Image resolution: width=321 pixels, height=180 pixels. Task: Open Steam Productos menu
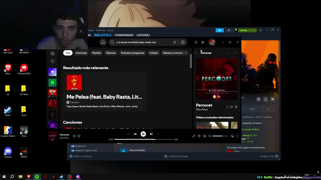point(101,30)
